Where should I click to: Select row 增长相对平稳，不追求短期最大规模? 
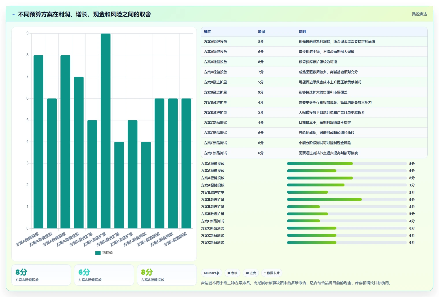point(314,52)
